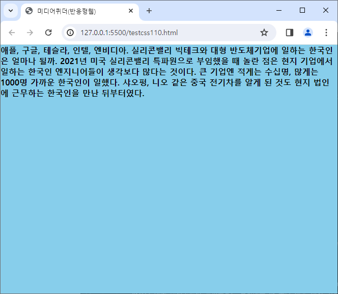Go back to previous page
This screenshot has height=294, width=338.
tap(12, 33)
